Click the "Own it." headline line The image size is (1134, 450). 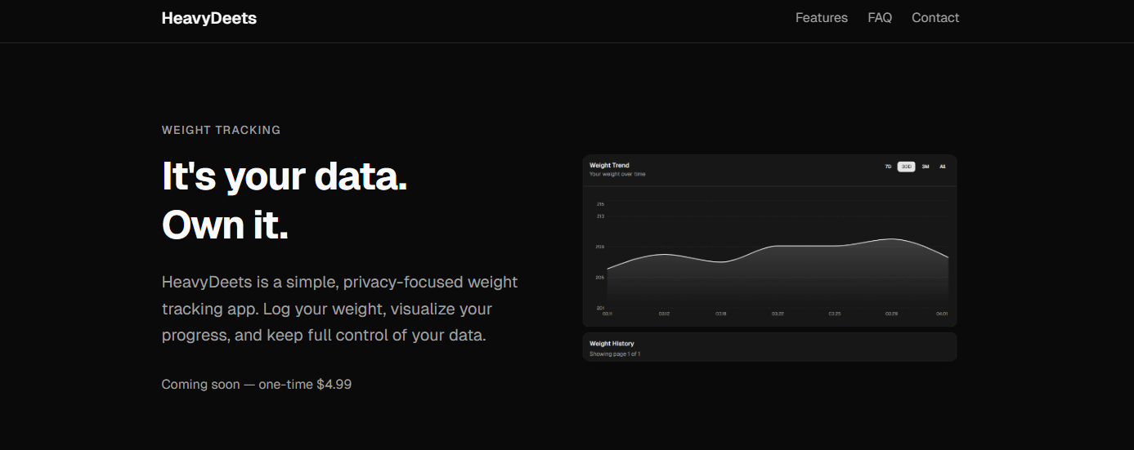225,225
